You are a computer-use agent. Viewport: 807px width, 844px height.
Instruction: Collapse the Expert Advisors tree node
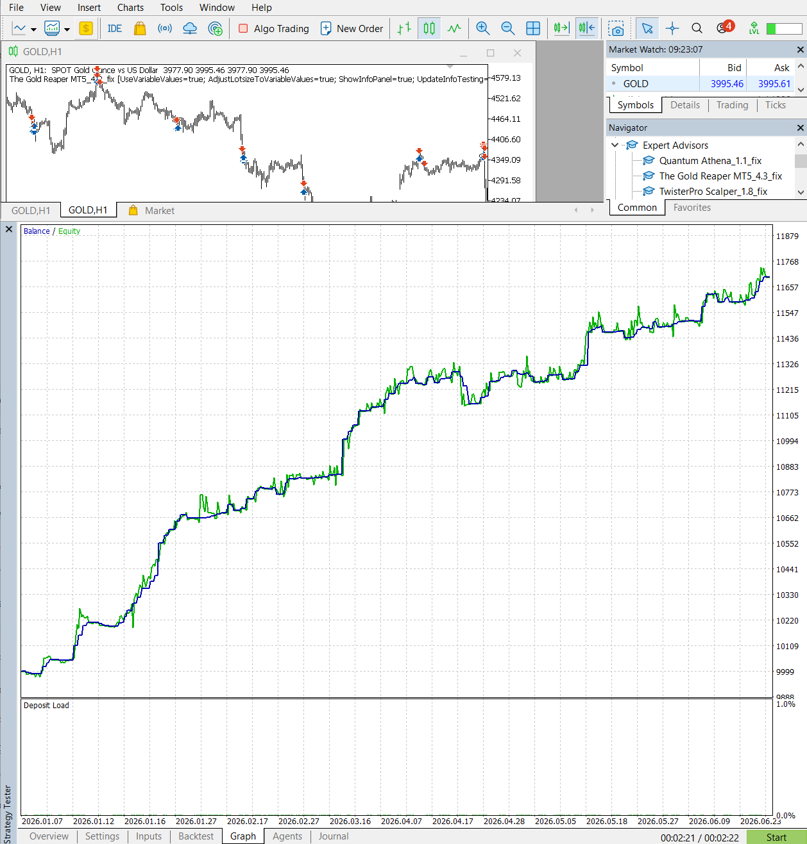615,145
